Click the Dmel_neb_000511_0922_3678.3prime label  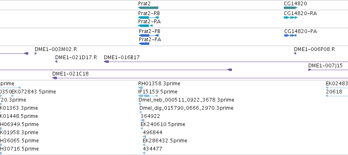point(186,100)
